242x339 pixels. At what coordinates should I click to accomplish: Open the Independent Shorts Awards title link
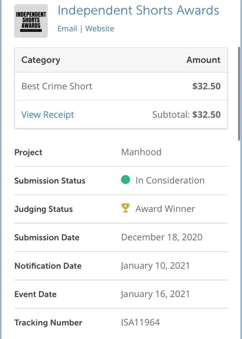coord(138,10)
